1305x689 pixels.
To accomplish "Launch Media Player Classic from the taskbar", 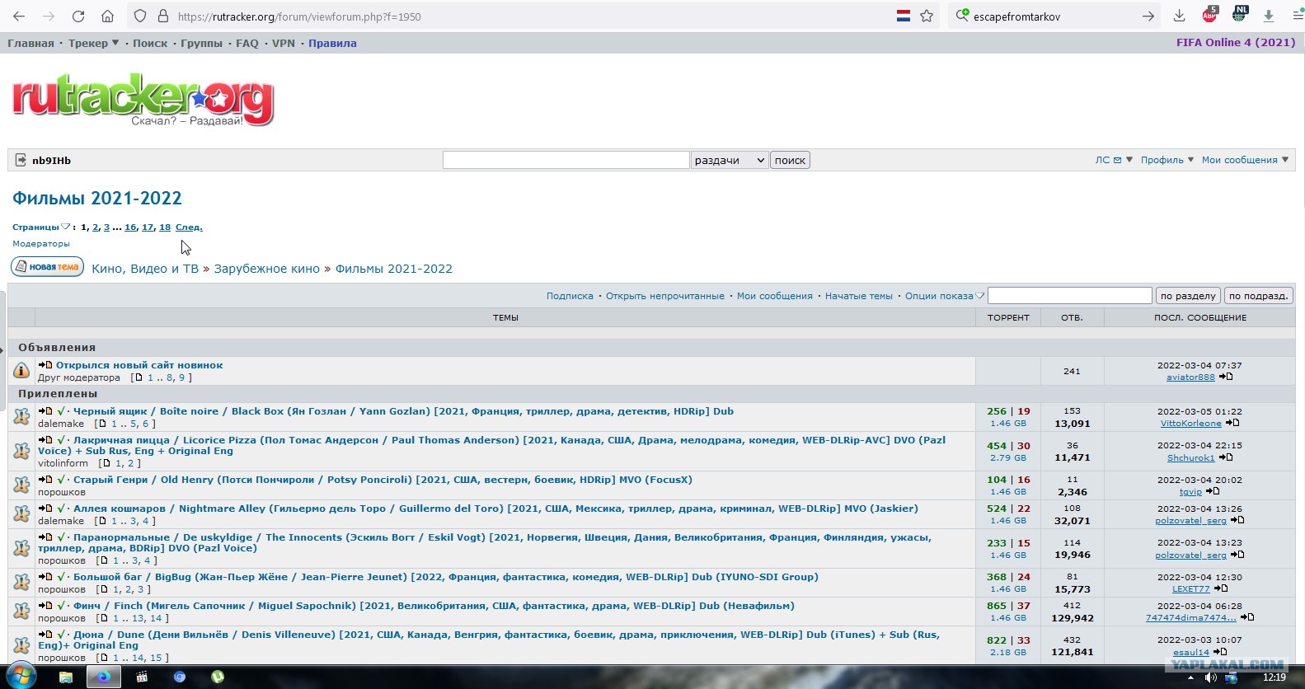I will pos(142,677).
